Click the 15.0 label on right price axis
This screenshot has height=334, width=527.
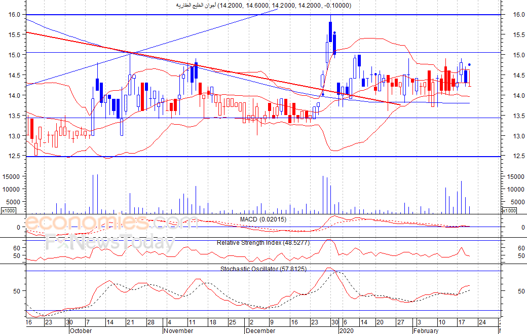[519, 55]
